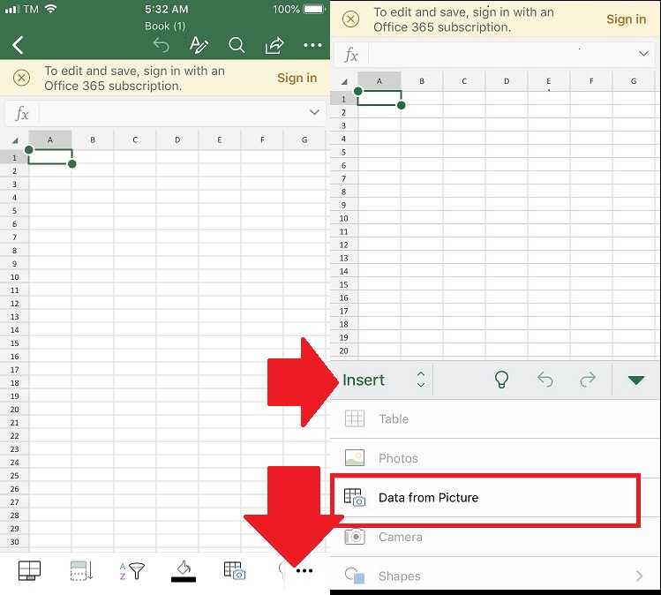
Task: Select all cells via corner triangle on right sheet
Action: tap(344, 82)
